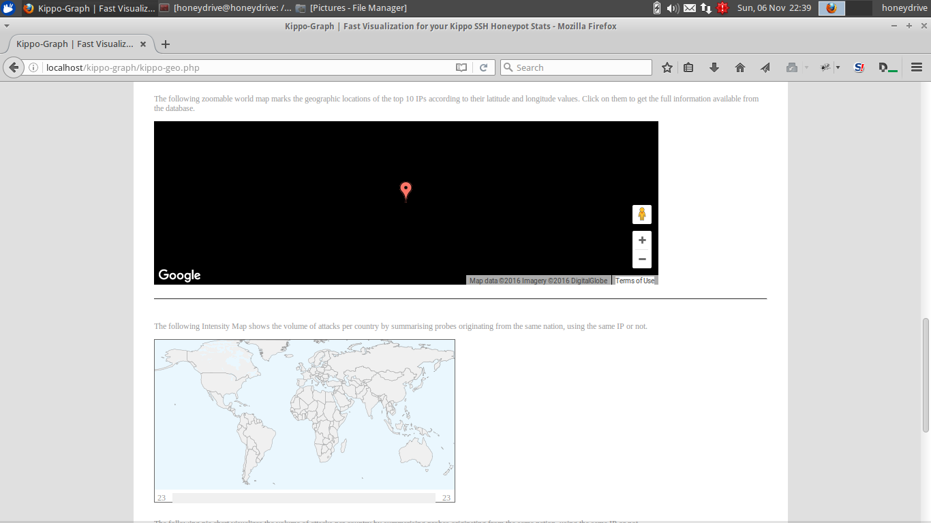Screen dimensions: 931x523
Task: Click the page vertical scrollbar thumb
Action: [x=926, y=375]
